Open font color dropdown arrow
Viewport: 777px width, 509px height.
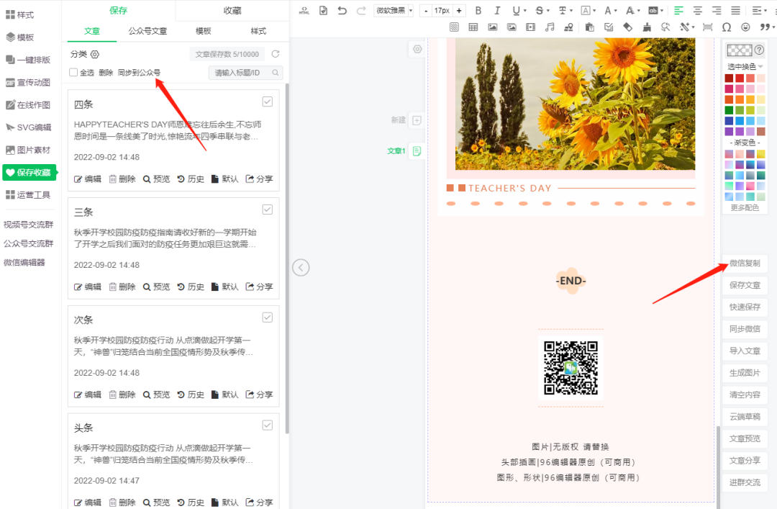[616, 10]
